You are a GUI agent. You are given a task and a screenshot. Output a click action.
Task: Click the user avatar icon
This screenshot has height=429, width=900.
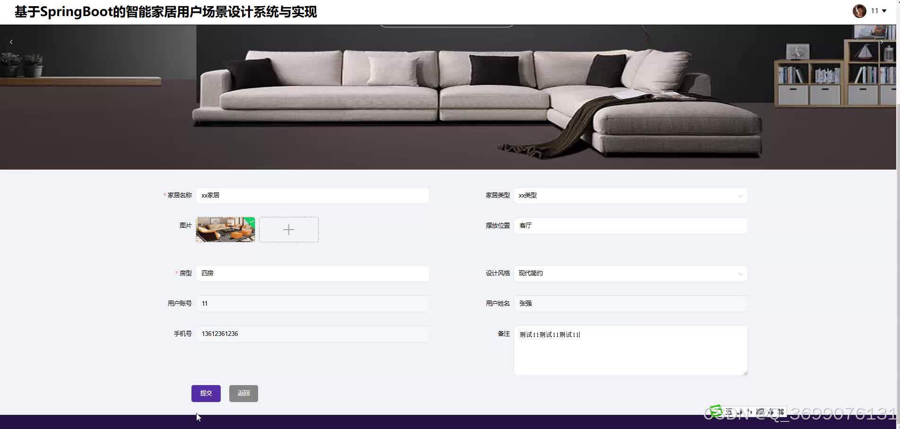click(859, 11)
